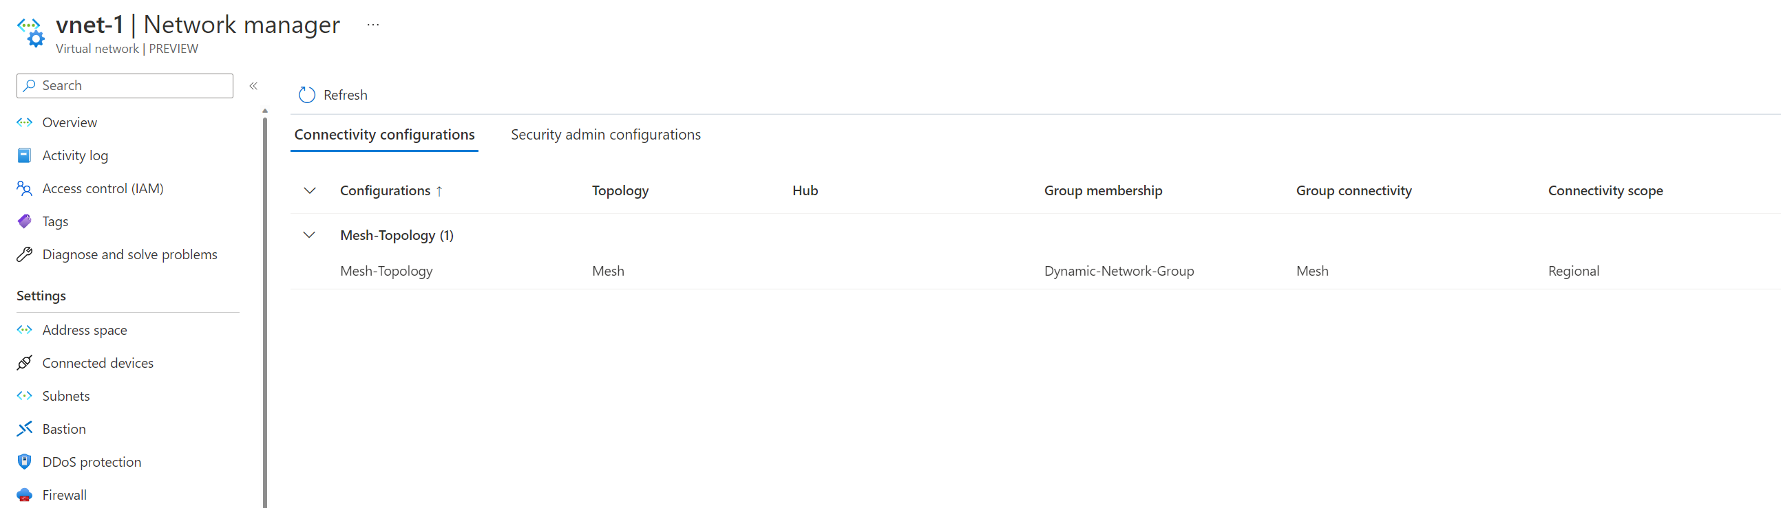1781x508 pixels.
Task: Switch to Connectivity configurations tab
Action: tap(384, 135)
